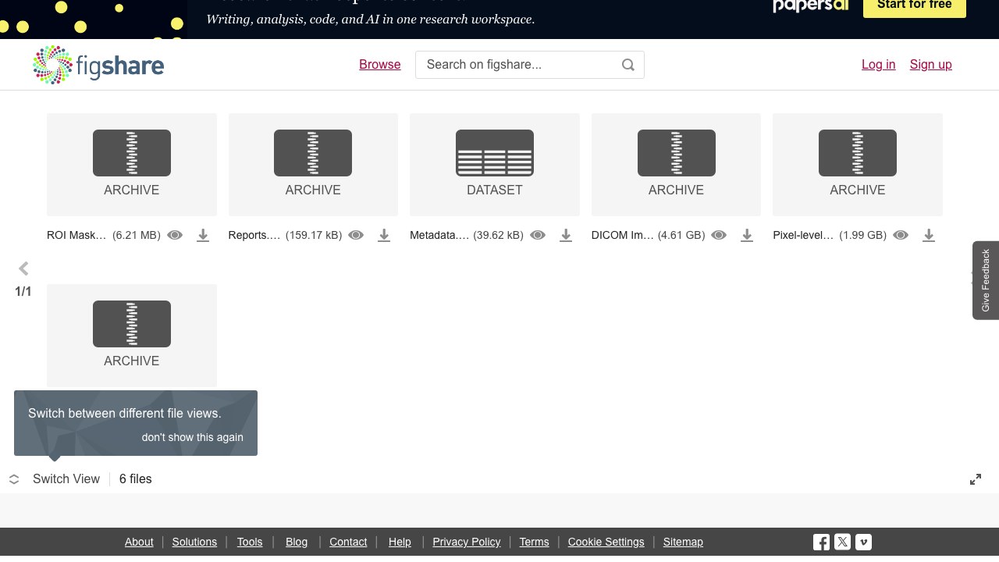Open the Contact footer link

348,542
